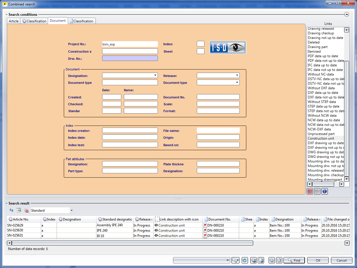Image resolution: width=357 pixels, height=268 pixels.
Task: Collapse the Search conditions section
Action: coord(347,14)
